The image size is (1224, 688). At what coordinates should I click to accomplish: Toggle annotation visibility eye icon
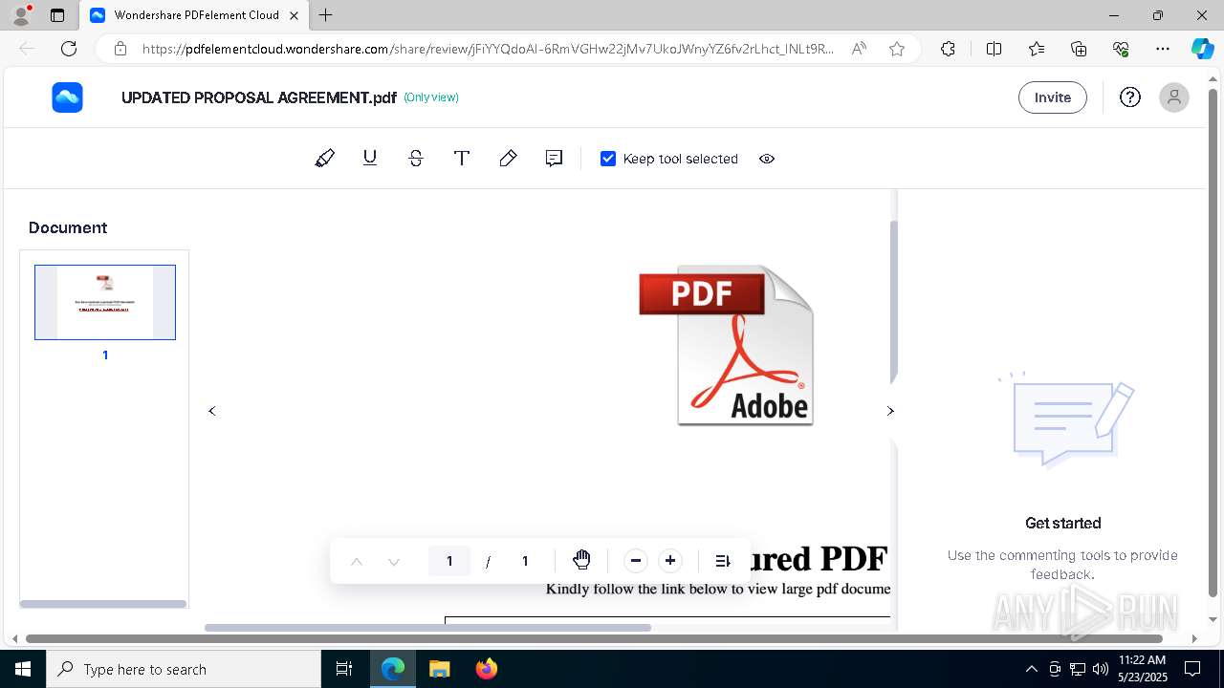pos(767,159)
